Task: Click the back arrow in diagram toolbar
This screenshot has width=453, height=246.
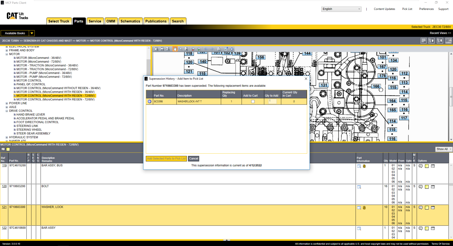Action: coord(206,49)
